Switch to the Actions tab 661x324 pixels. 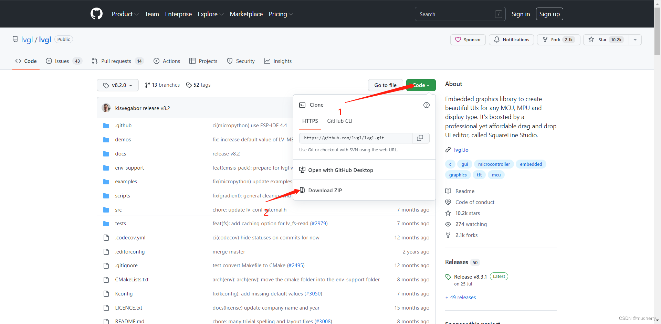167,61
